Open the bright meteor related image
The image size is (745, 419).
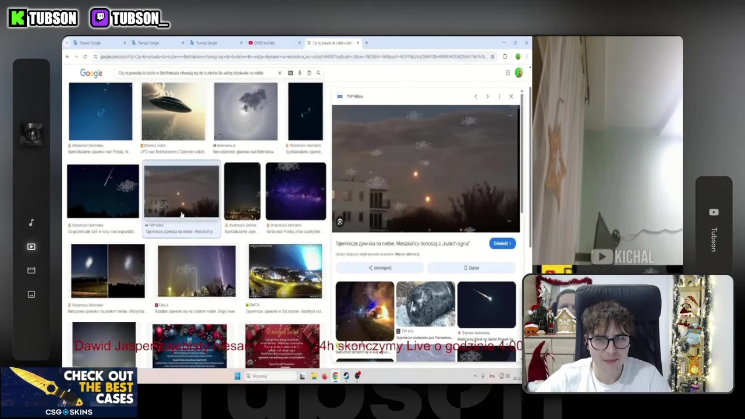(x=487, y=305)
